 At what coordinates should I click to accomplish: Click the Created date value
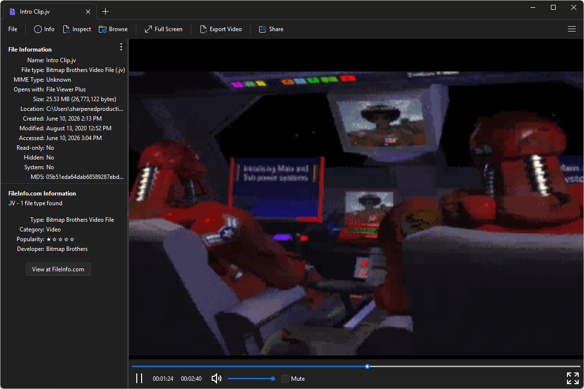click(74, 119)
